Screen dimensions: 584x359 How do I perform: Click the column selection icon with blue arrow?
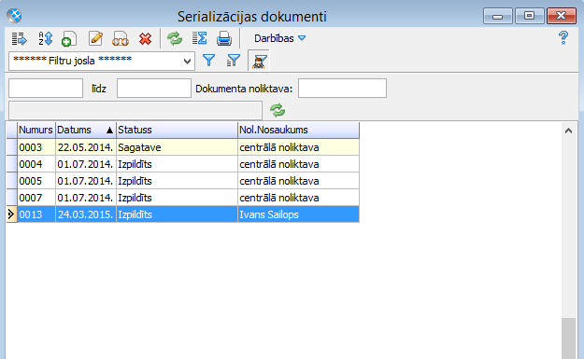(20, 38)
